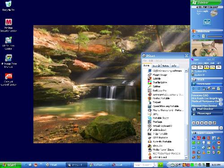Click the Slideshow progress slider
Screen dimensions: 224x168
tap(215, 36)
